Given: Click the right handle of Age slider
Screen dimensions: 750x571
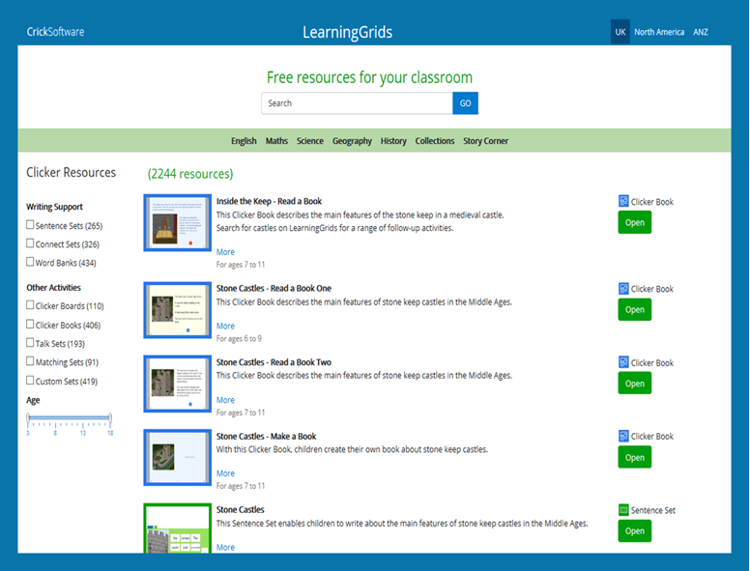Looking at the screenshot, I should (x=110, y=419).
